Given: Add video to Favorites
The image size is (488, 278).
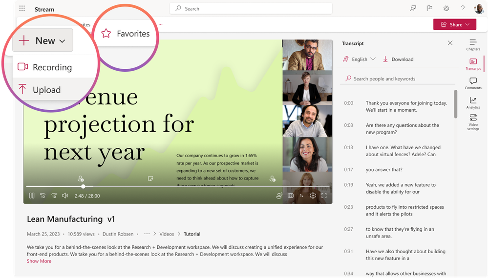Looking at the screenshot, I should click(126, 34).
